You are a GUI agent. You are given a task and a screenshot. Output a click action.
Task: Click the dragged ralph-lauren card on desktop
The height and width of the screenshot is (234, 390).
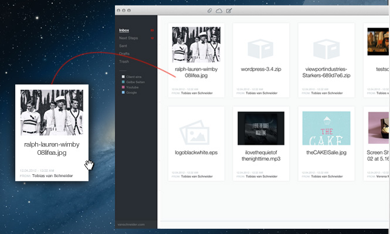pyautogui.click(x=52, y=133)
